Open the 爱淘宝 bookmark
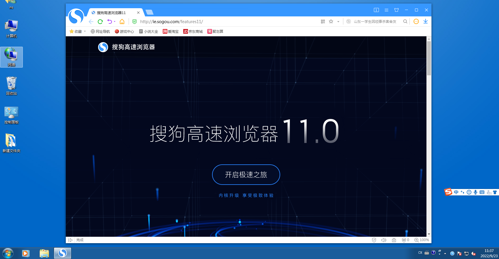This screenshot has height=259, width=499. tap(171, 31)
